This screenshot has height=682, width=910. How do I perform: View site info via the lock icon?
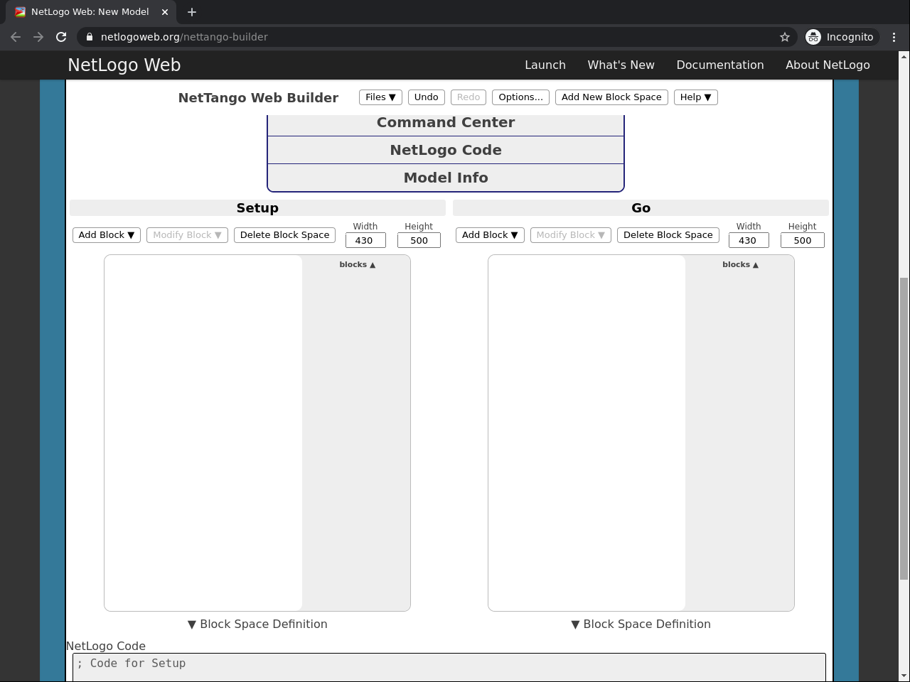[88, 37]
